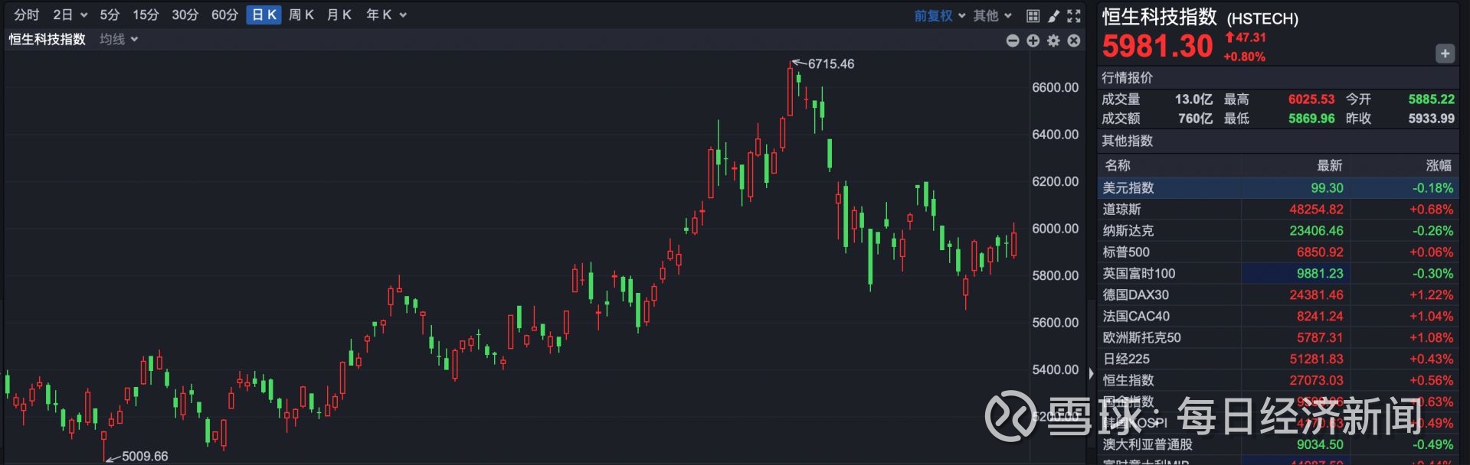Click the 行情报价 section header
The image size is (1470, 465).
pyautogui.click(x=1127, y=77)
